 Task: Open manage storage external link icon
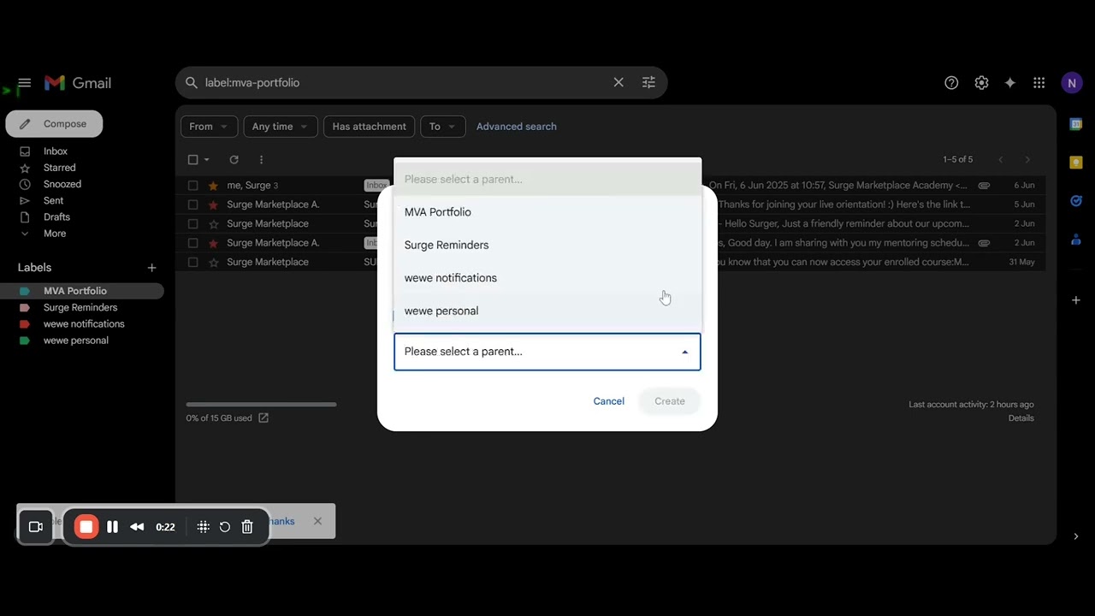pos(263,418)
